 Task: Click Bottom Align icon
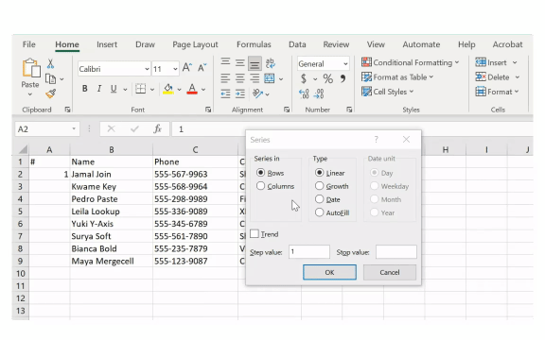point(255,63)
